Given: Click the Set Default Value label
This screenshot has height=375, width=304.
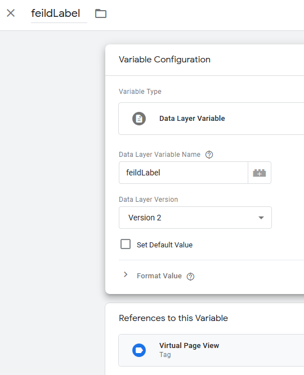Looking at the screenshot, I should pyautogui.click(x=164, y=245).
